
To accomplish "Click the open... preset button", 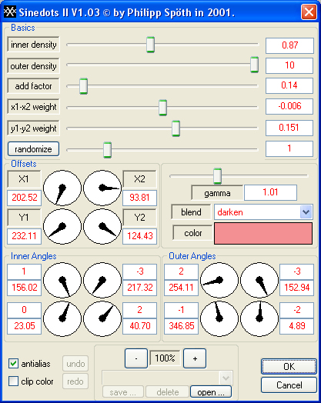I will [211, 392].
